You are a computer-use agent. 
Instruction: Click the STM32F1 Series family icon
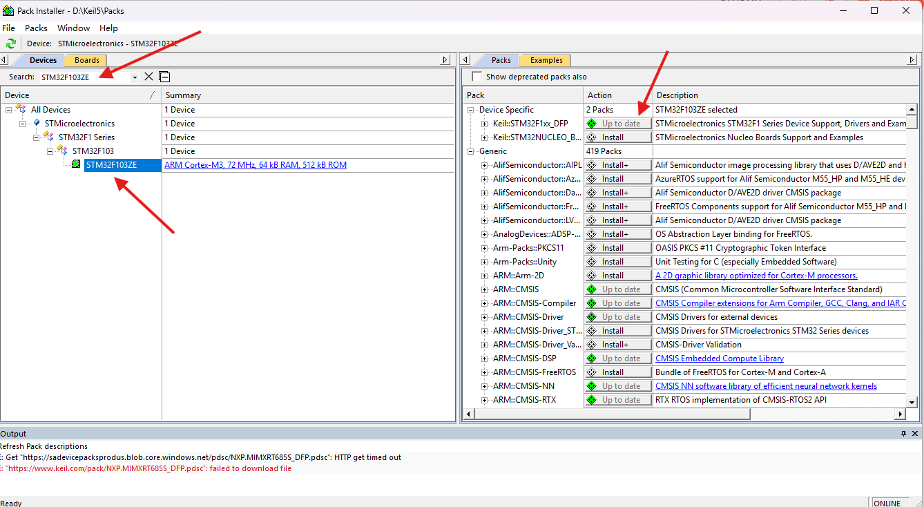[49, 137]
